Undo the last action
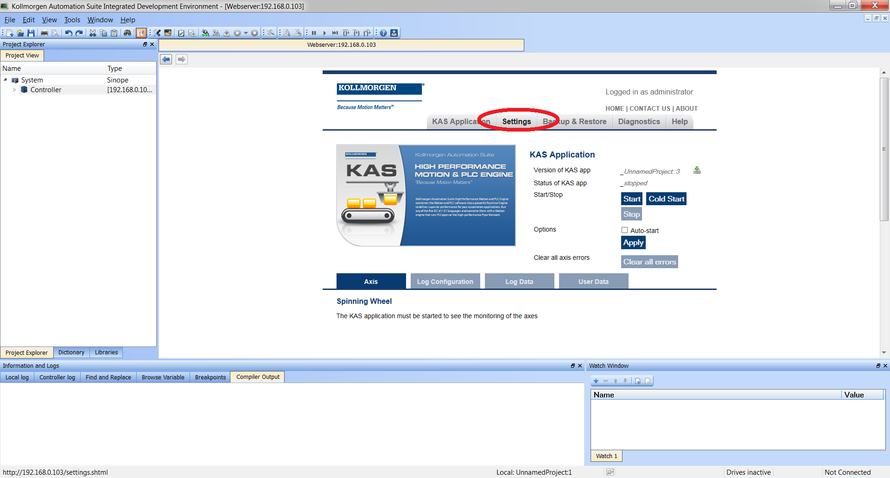The width and height of the screenshot is (890, 478). 69,33
